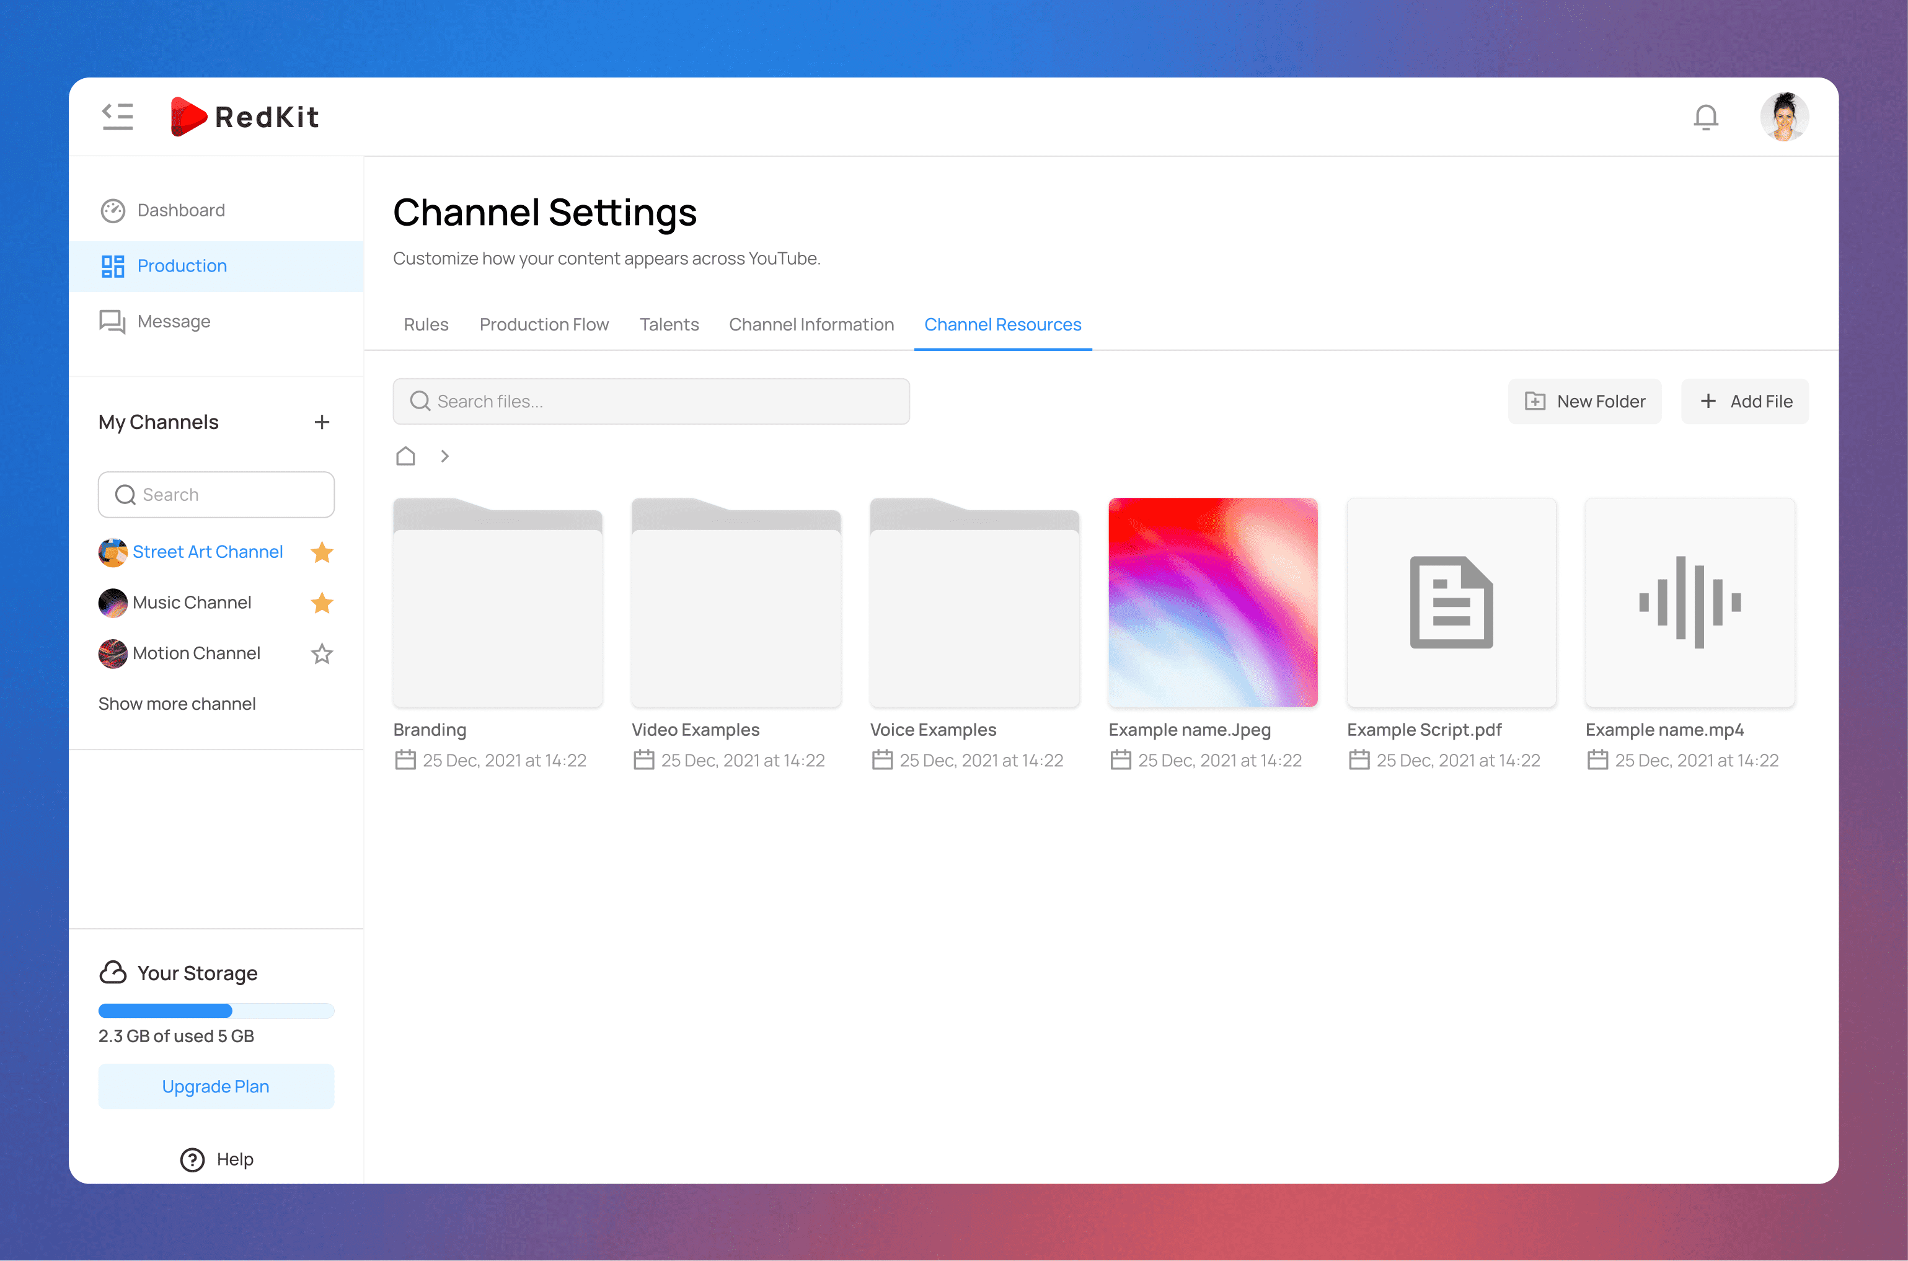Click the Upgrade Plan button
The image size is (1908, 1261).
(216, 1087)
